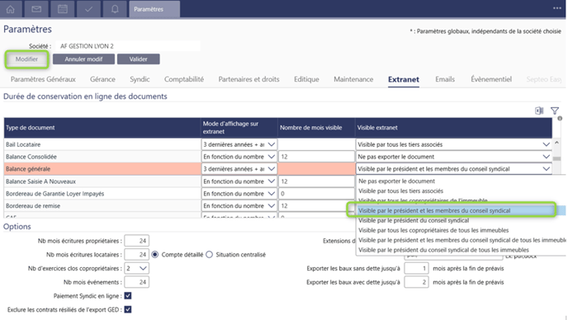Image resolution: width=568 pixels, height=320 pixels.
Task: Edit months visible for Bordereau de Garantie Loyer Impayés
Action: click(x=316, y=194)
